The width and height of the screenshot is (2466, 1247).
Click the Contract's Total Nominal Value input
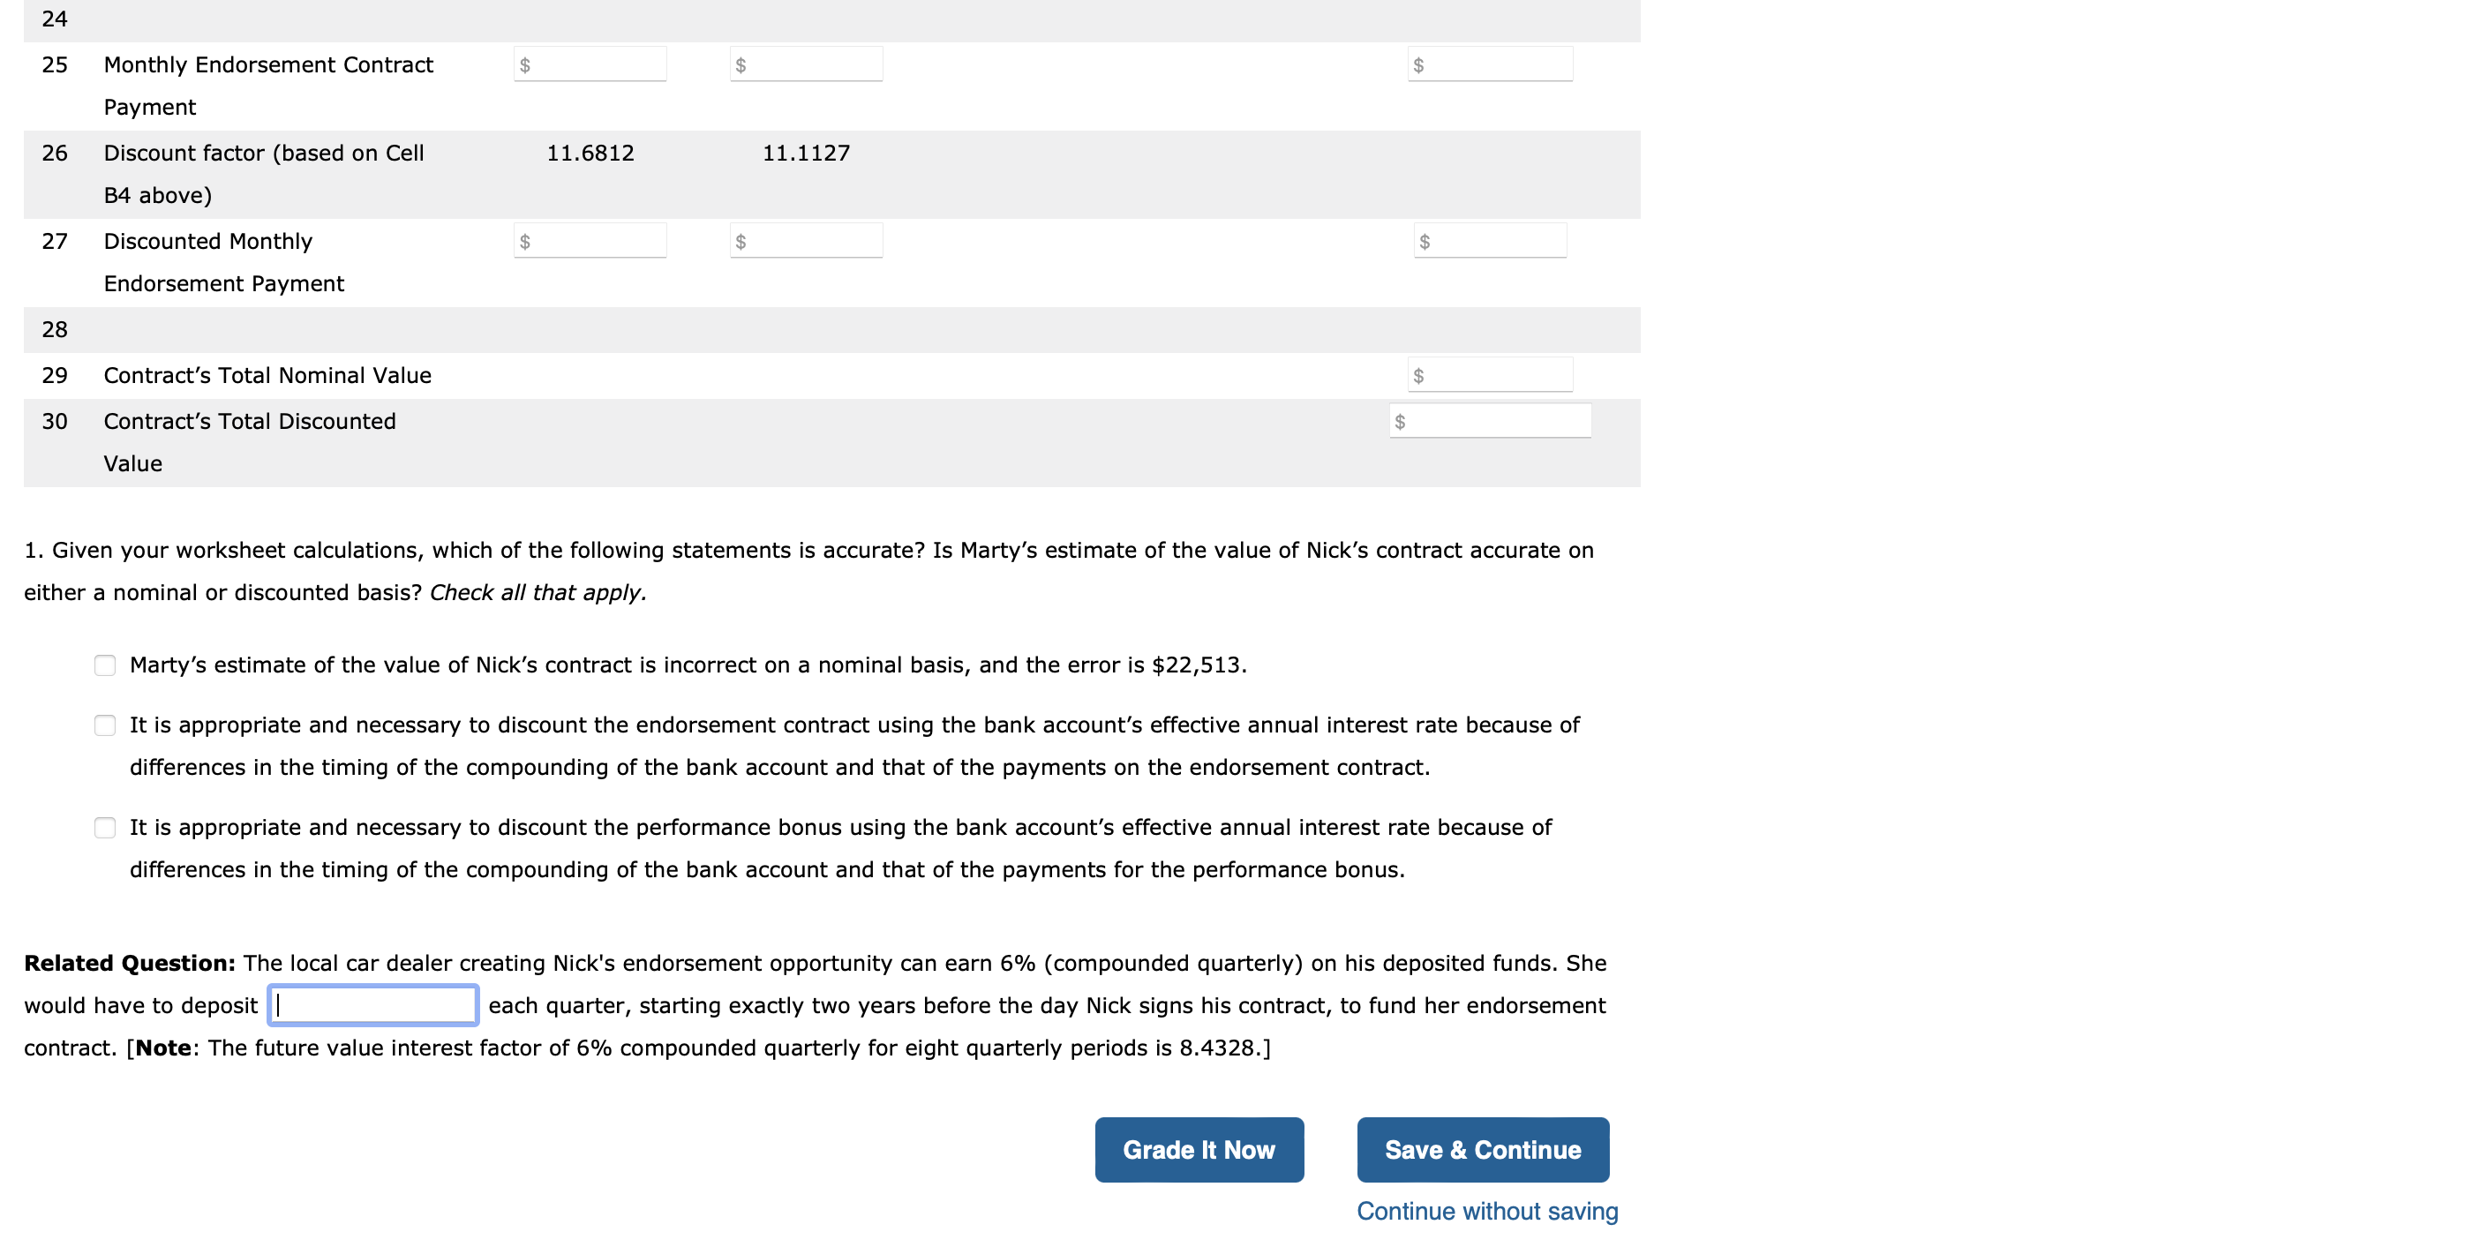coord(1490,373)
